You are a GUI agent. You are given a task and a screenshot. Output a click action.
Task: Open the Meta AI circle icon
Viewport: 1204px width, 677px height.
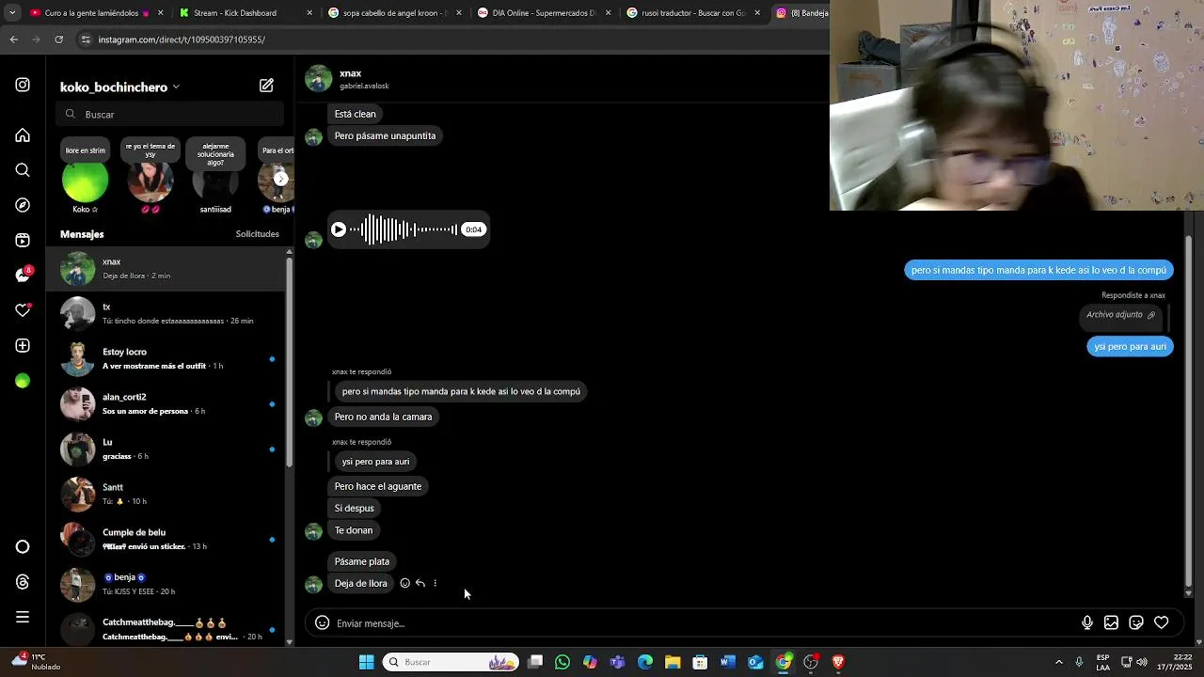pyautogui.click(x=23, y=547)
